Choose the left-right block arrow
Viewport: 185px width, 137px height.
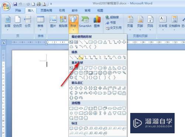(x=91, y=88)
